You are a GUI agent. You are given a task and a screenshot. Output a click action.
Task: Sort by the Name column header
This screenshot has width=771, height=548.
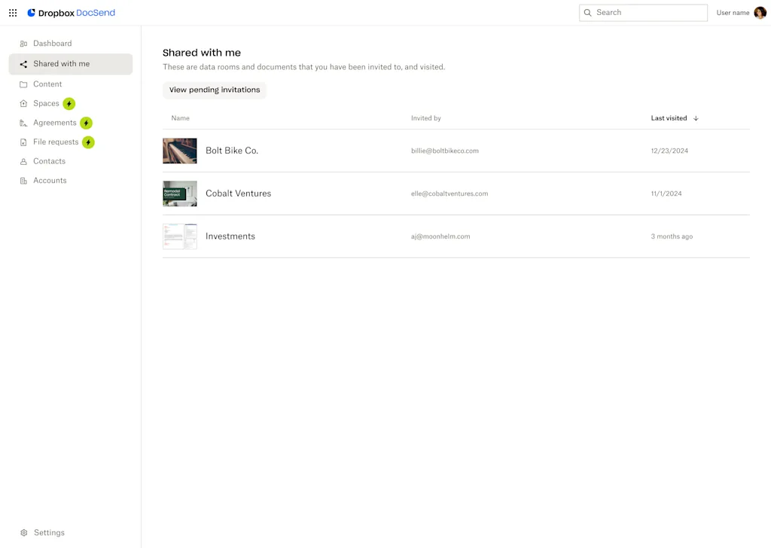click(x=180, y=118)
